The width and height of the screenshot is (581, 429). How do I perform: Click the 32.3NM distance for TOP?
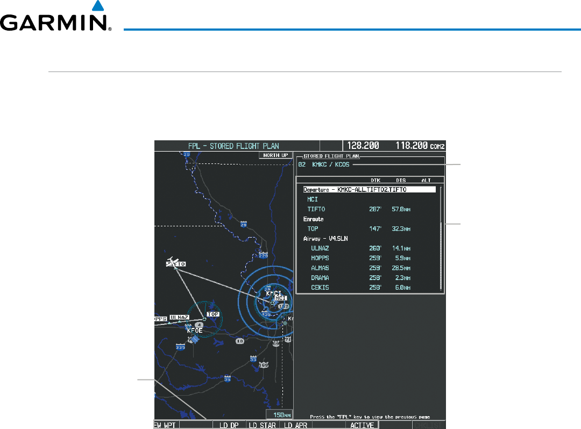pyautogui.click(x=401, y=229)
